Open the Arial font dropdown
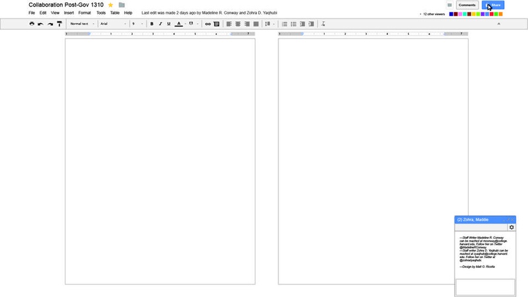 114,24
